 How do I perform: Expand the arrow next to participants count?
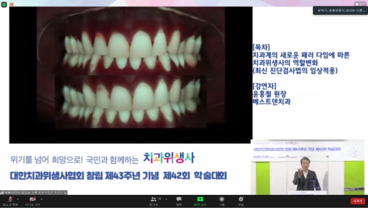click(x=166, y=199)
